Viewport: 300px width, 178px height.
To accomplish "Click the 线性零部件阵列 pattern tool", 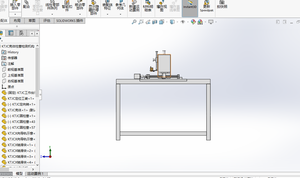I will pos(52,6).
